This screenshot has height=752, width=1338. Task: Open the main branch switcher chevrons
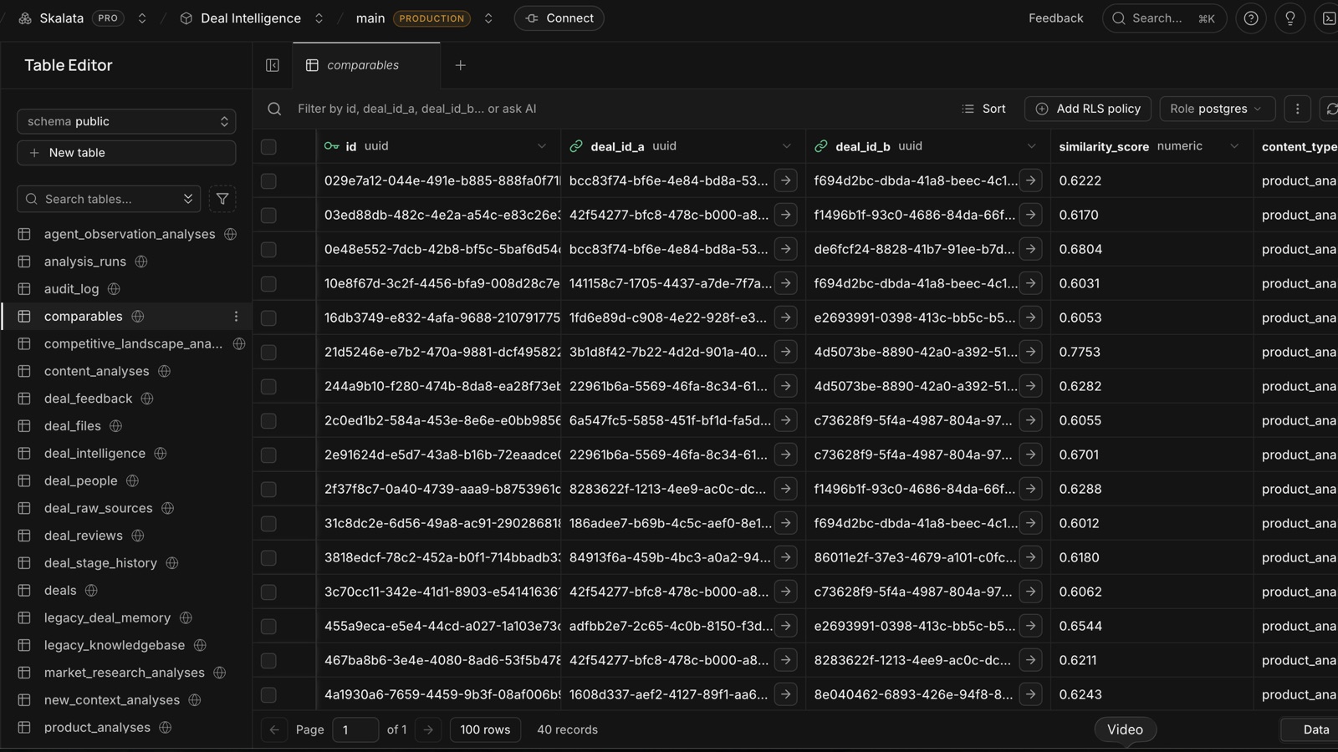point(488,18)
